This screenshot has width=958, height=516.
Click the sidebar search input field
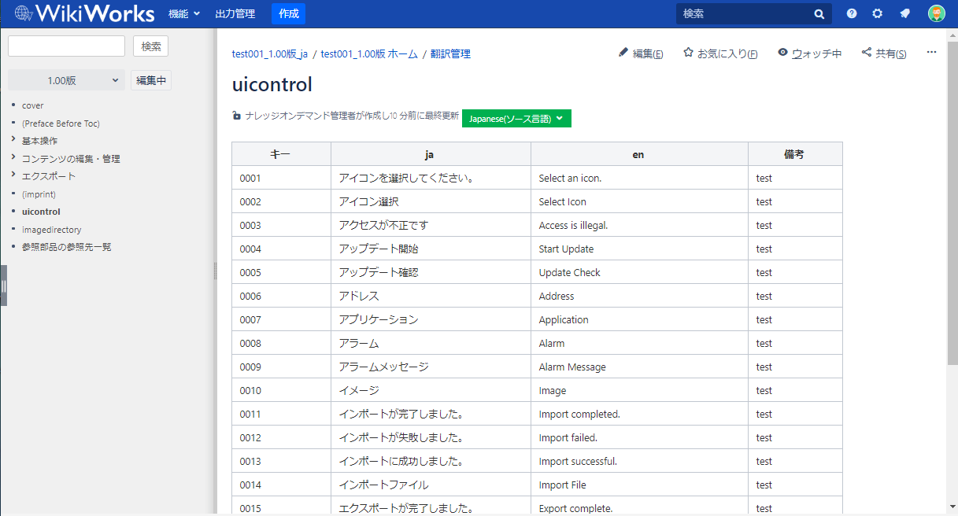pos(67,46)
